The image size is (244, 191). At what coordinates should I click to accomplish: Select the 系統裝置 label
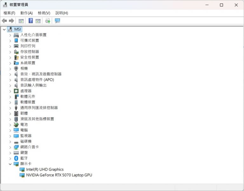(x=28, y=63)
